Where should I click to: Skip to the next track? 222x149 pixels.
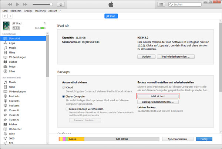click(x=25, y=4)
